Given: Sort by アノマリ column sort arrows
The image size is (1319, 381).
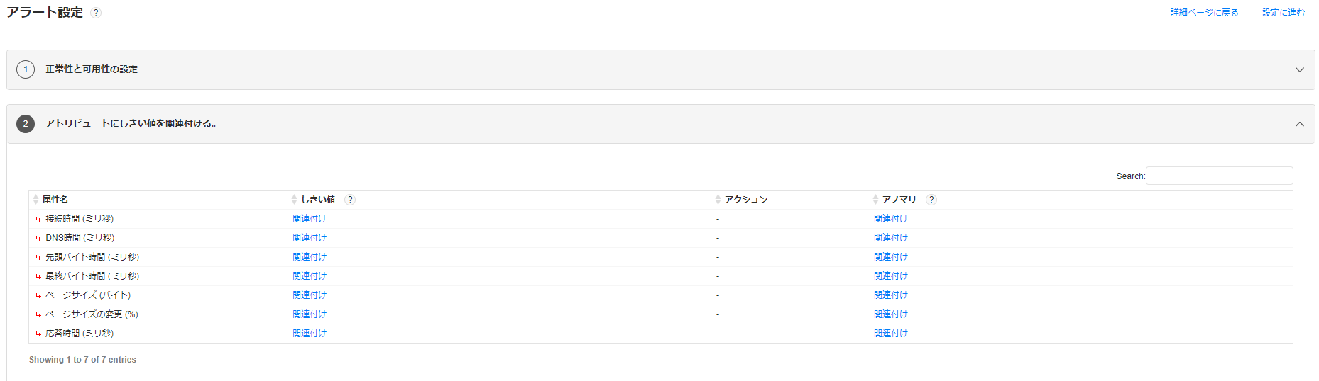Looking at the screenshot, I should click(875, 200).
